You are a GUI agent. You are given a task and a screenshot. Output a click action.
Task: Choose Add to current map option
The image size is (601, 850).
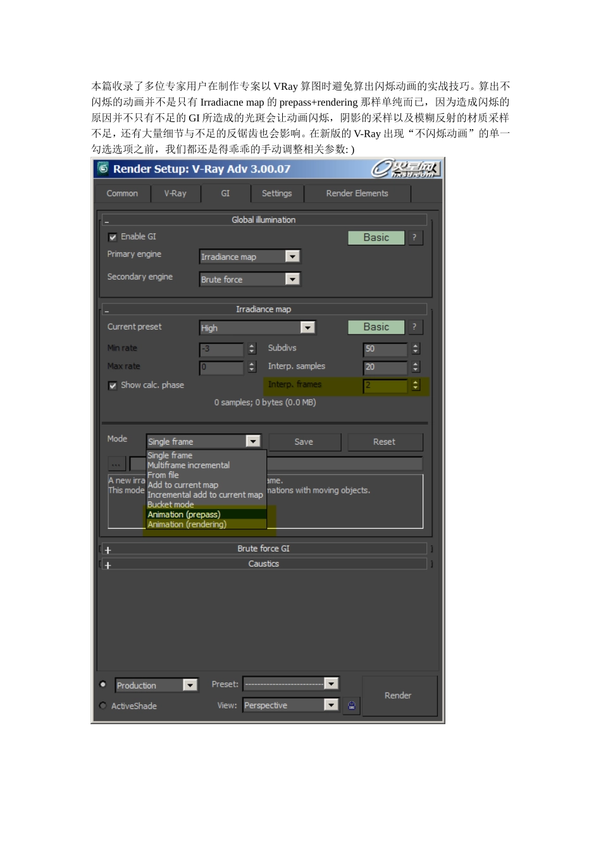206,485
